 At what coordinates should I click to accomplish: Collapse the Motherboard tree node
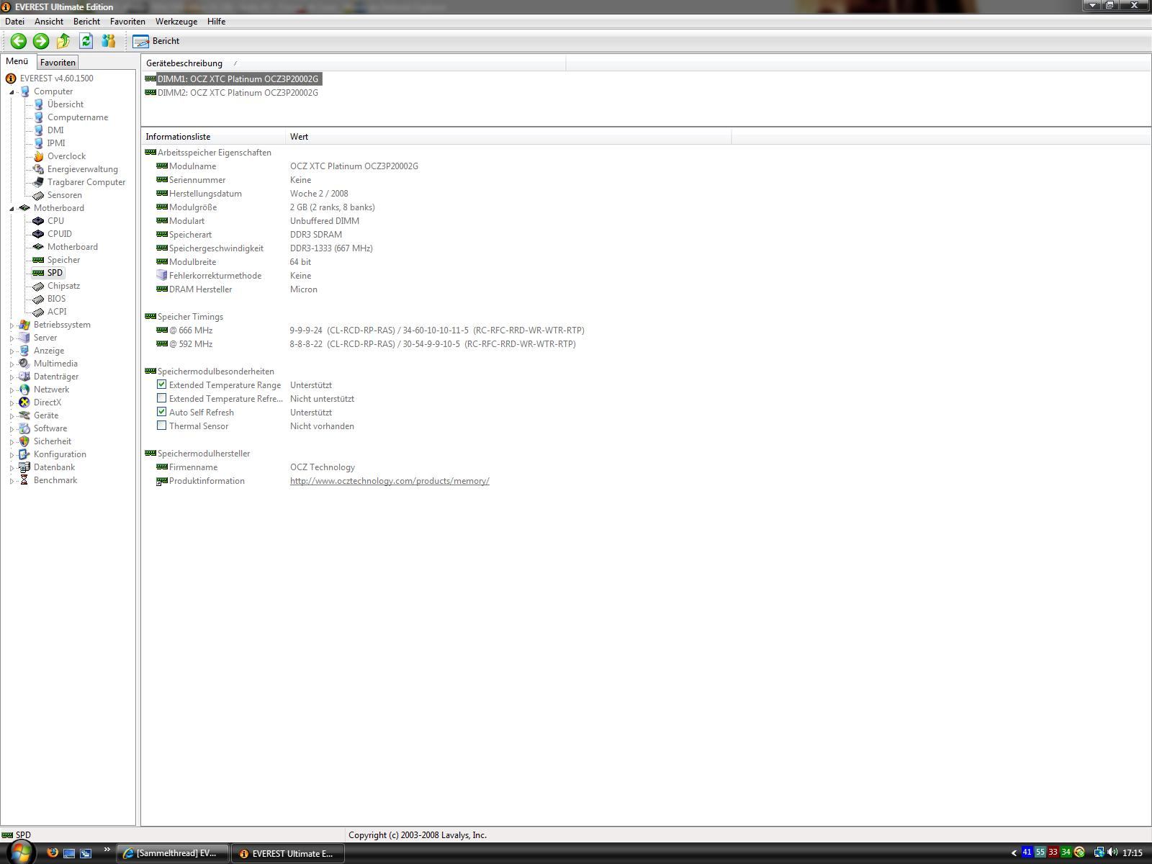(12, 208)
